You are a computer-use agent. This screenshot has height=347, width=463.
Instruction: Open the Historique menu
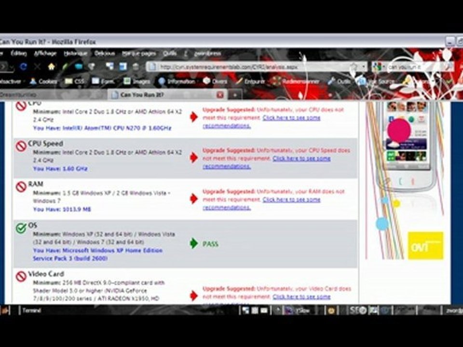pyautogui.click(x=75, y=53)
